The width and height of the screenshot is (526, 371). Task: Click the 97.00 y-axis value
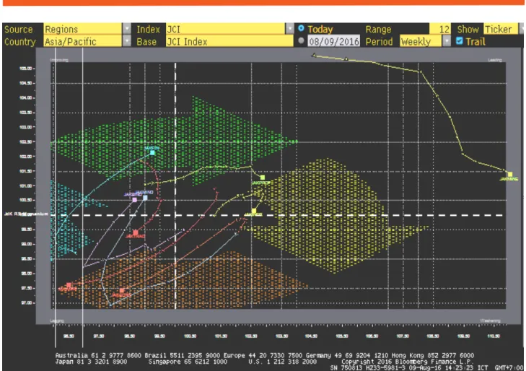click(25, 303)
